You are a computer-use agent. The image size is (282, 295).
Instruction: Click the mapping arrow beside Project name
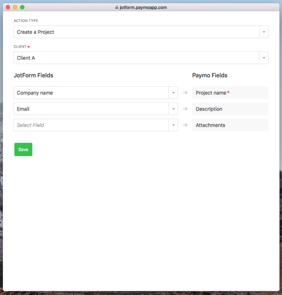185,93
